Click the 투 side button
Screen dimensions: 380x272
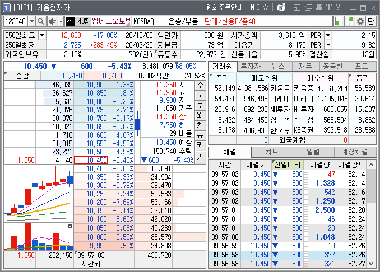(200, 105)
